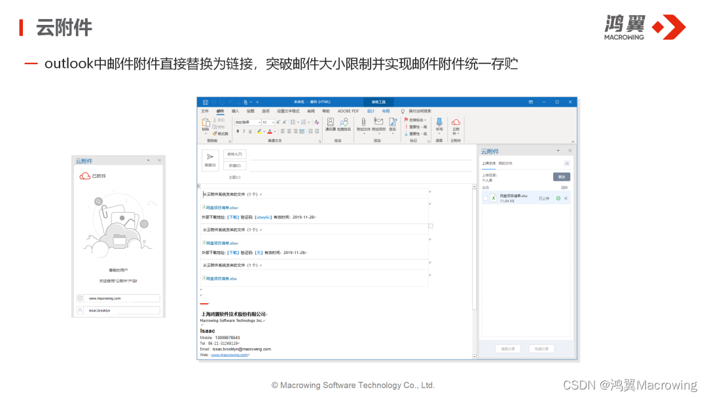Click the hamburger list menu icon in pane
The height and width of the screenshot is (398, 707).
[567, 163]
